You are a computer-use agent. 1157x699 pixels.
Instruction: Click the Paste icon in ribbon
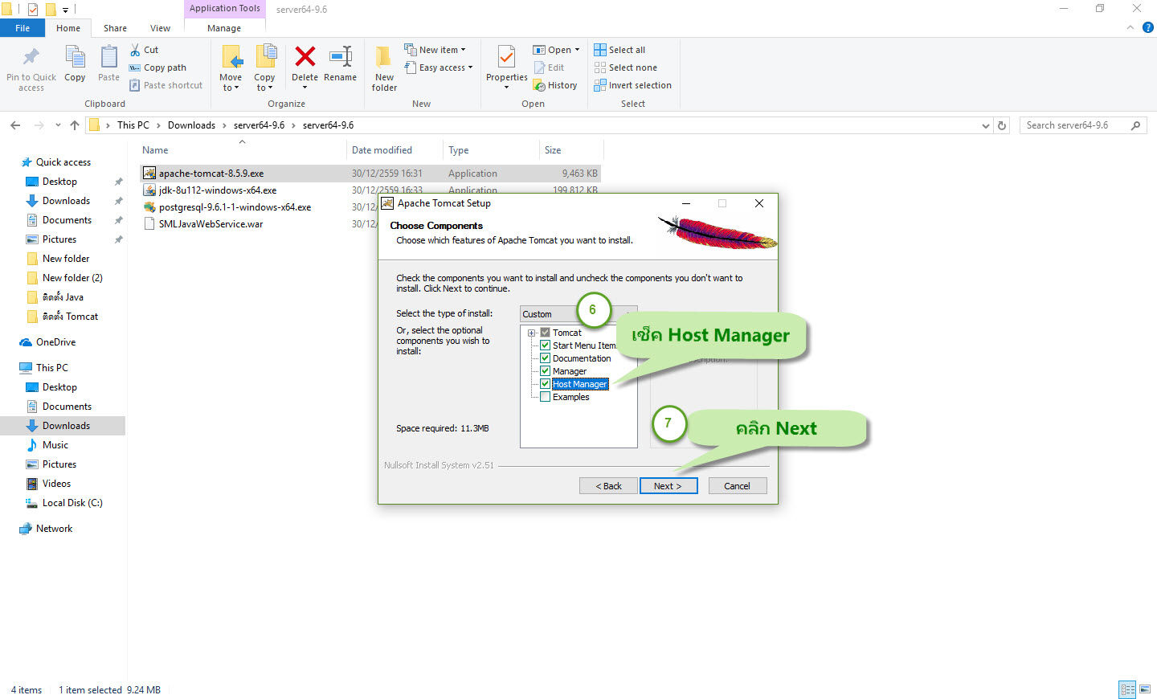pos(108,57)
